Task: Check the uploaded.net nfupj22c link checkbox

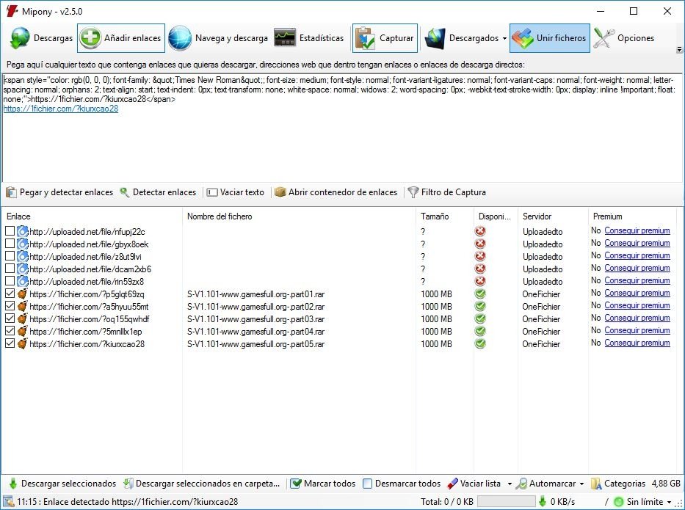Action: [10, 231]
